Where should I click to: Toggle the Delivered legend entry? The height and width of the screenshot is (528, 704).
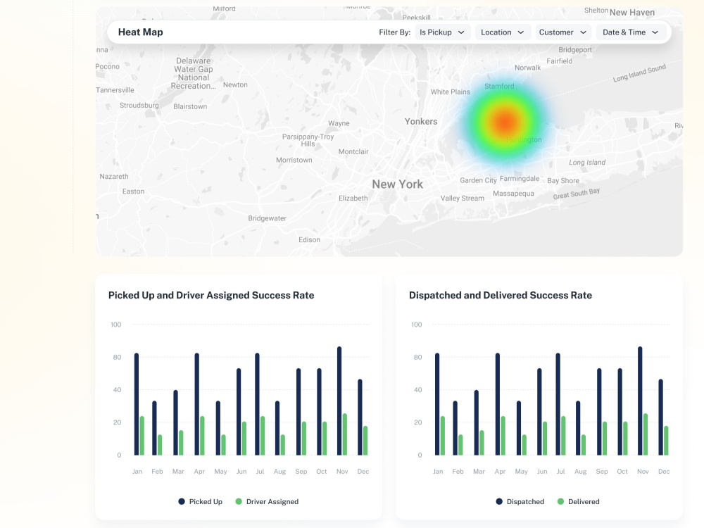click(x=578, y=501)
